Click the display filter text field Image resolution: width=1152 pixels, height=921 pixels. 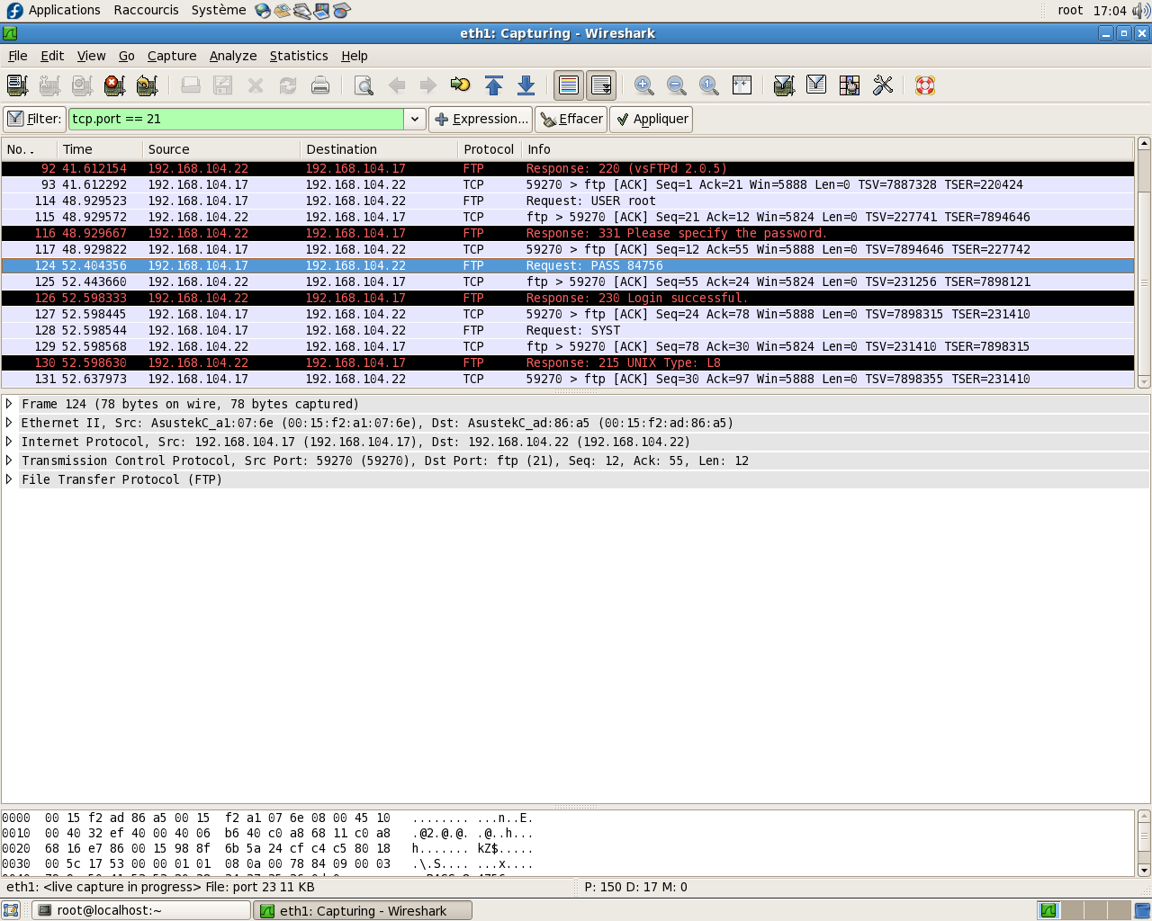[x=237, y=119]
